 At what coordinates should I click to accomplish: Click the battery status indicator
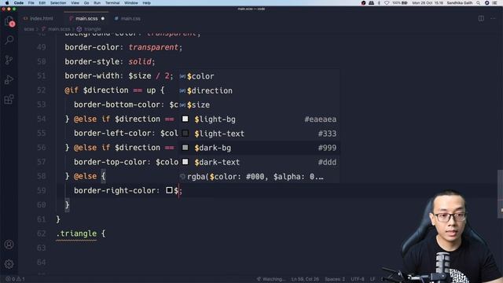pyautogui.click(x=400, y=3)
